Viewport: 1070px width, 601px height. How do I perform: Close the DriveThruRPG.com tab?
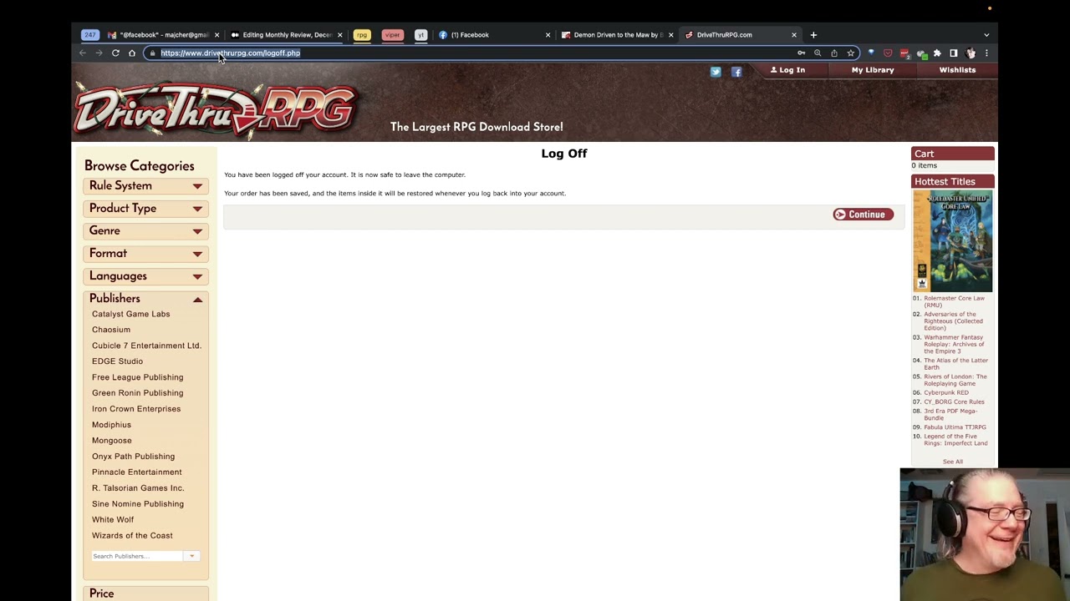[x=794, y=35]
